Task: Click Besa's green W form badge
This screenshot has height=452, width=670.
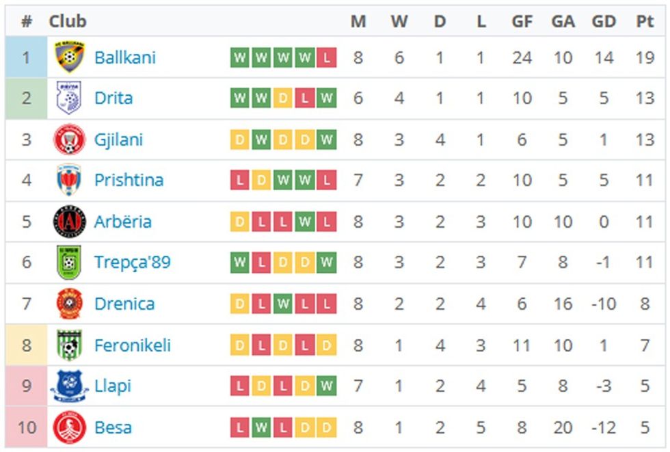Action: click(261, 427)
